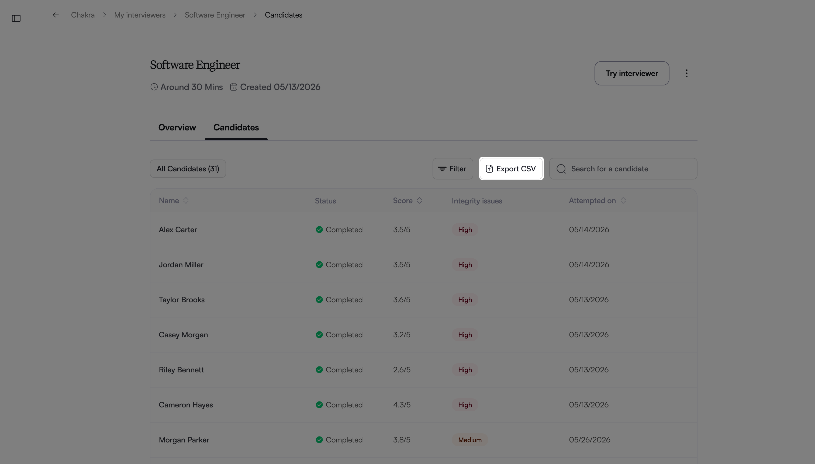Toggle the sidebar panel icon

pos(16,19)
